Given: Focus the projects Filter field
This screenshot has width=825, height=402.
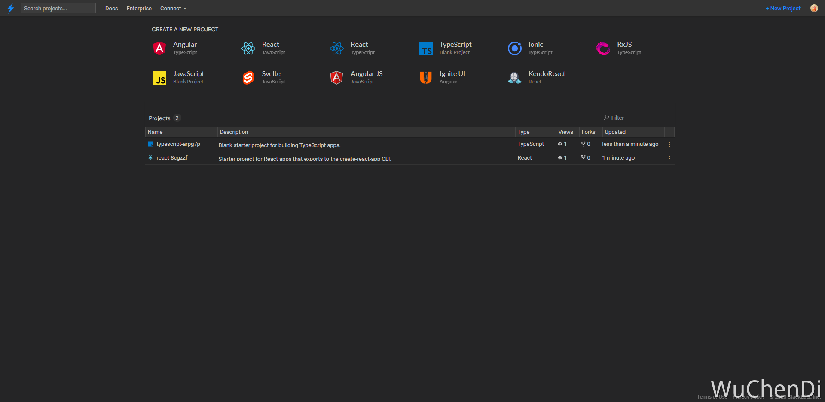Looking at the screenshot, I should [637, 118].
